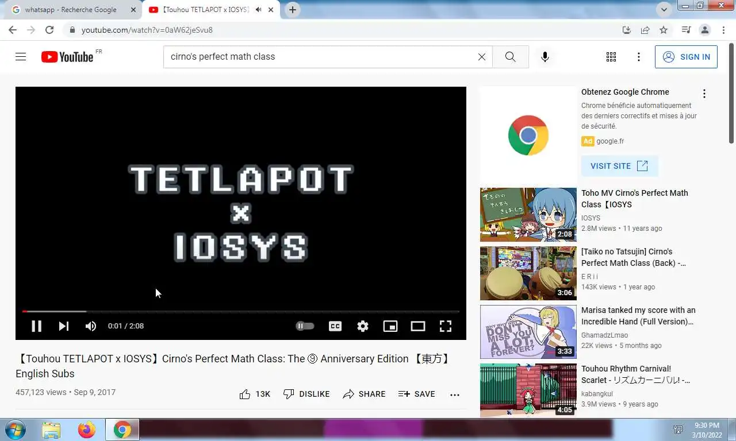The height and width of the screenshot is (441, 736).
Task: Open google.fr ad link
Action: tap(610, 141)
